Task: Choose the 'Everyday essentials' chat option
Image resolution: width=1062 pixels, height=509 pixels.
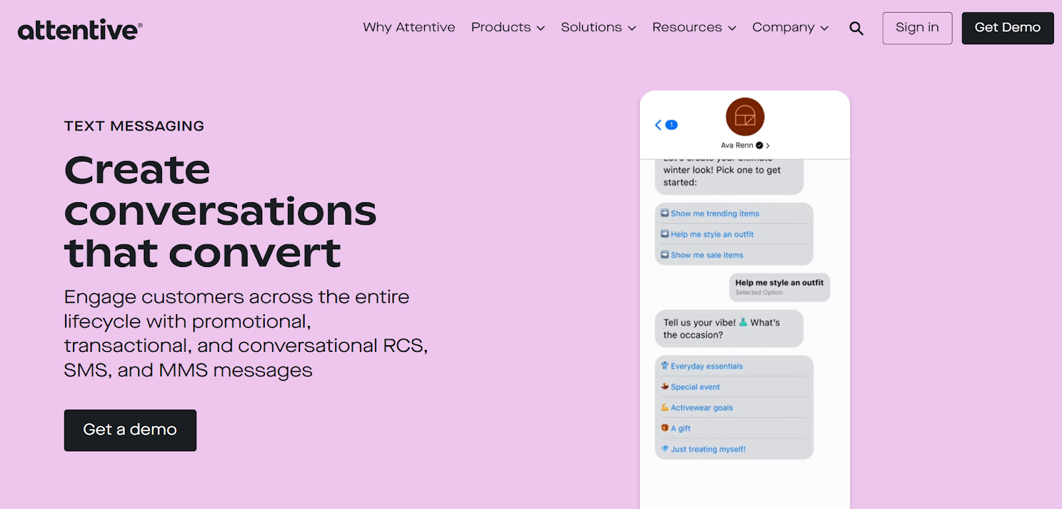Action: (x=707, y=366)
